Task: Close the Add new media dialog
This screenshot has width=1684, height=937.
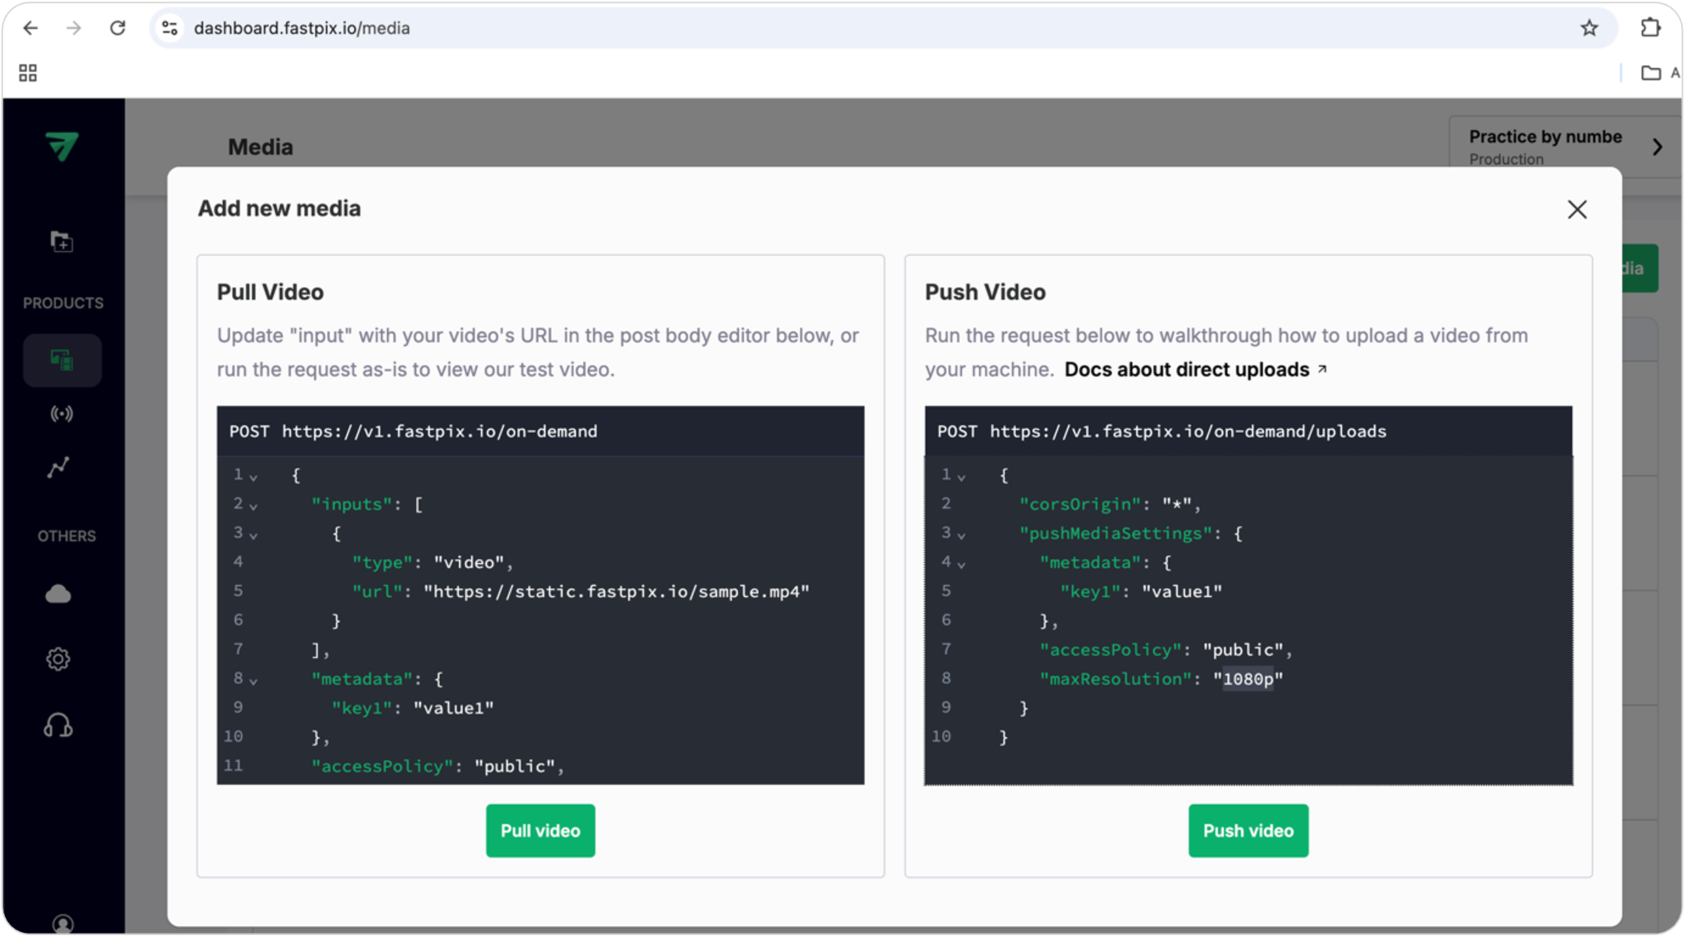Action: [x=1577, y=210]
